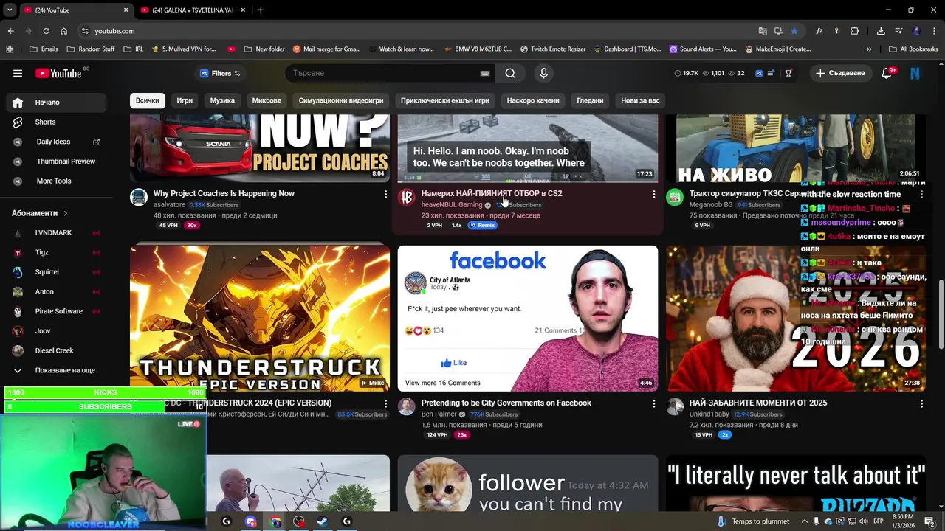This screenshot has width=945, height=531.
Task: Go to browser home page icon
Action: pos(63,31)
